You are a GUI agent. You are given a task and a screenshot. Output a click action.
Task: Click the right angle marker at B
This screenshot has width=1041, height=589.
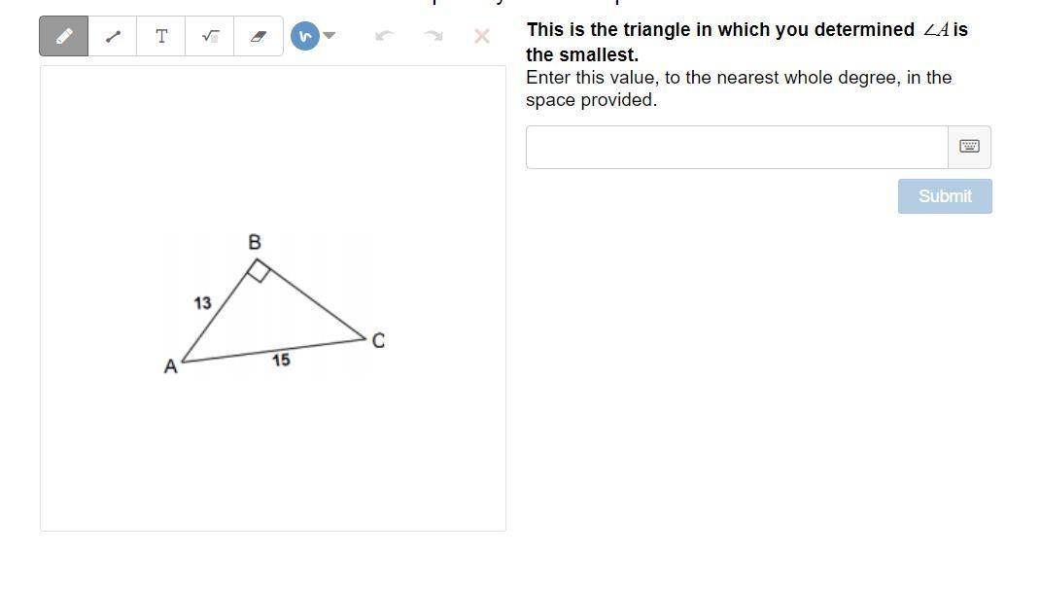coord(258,271)
